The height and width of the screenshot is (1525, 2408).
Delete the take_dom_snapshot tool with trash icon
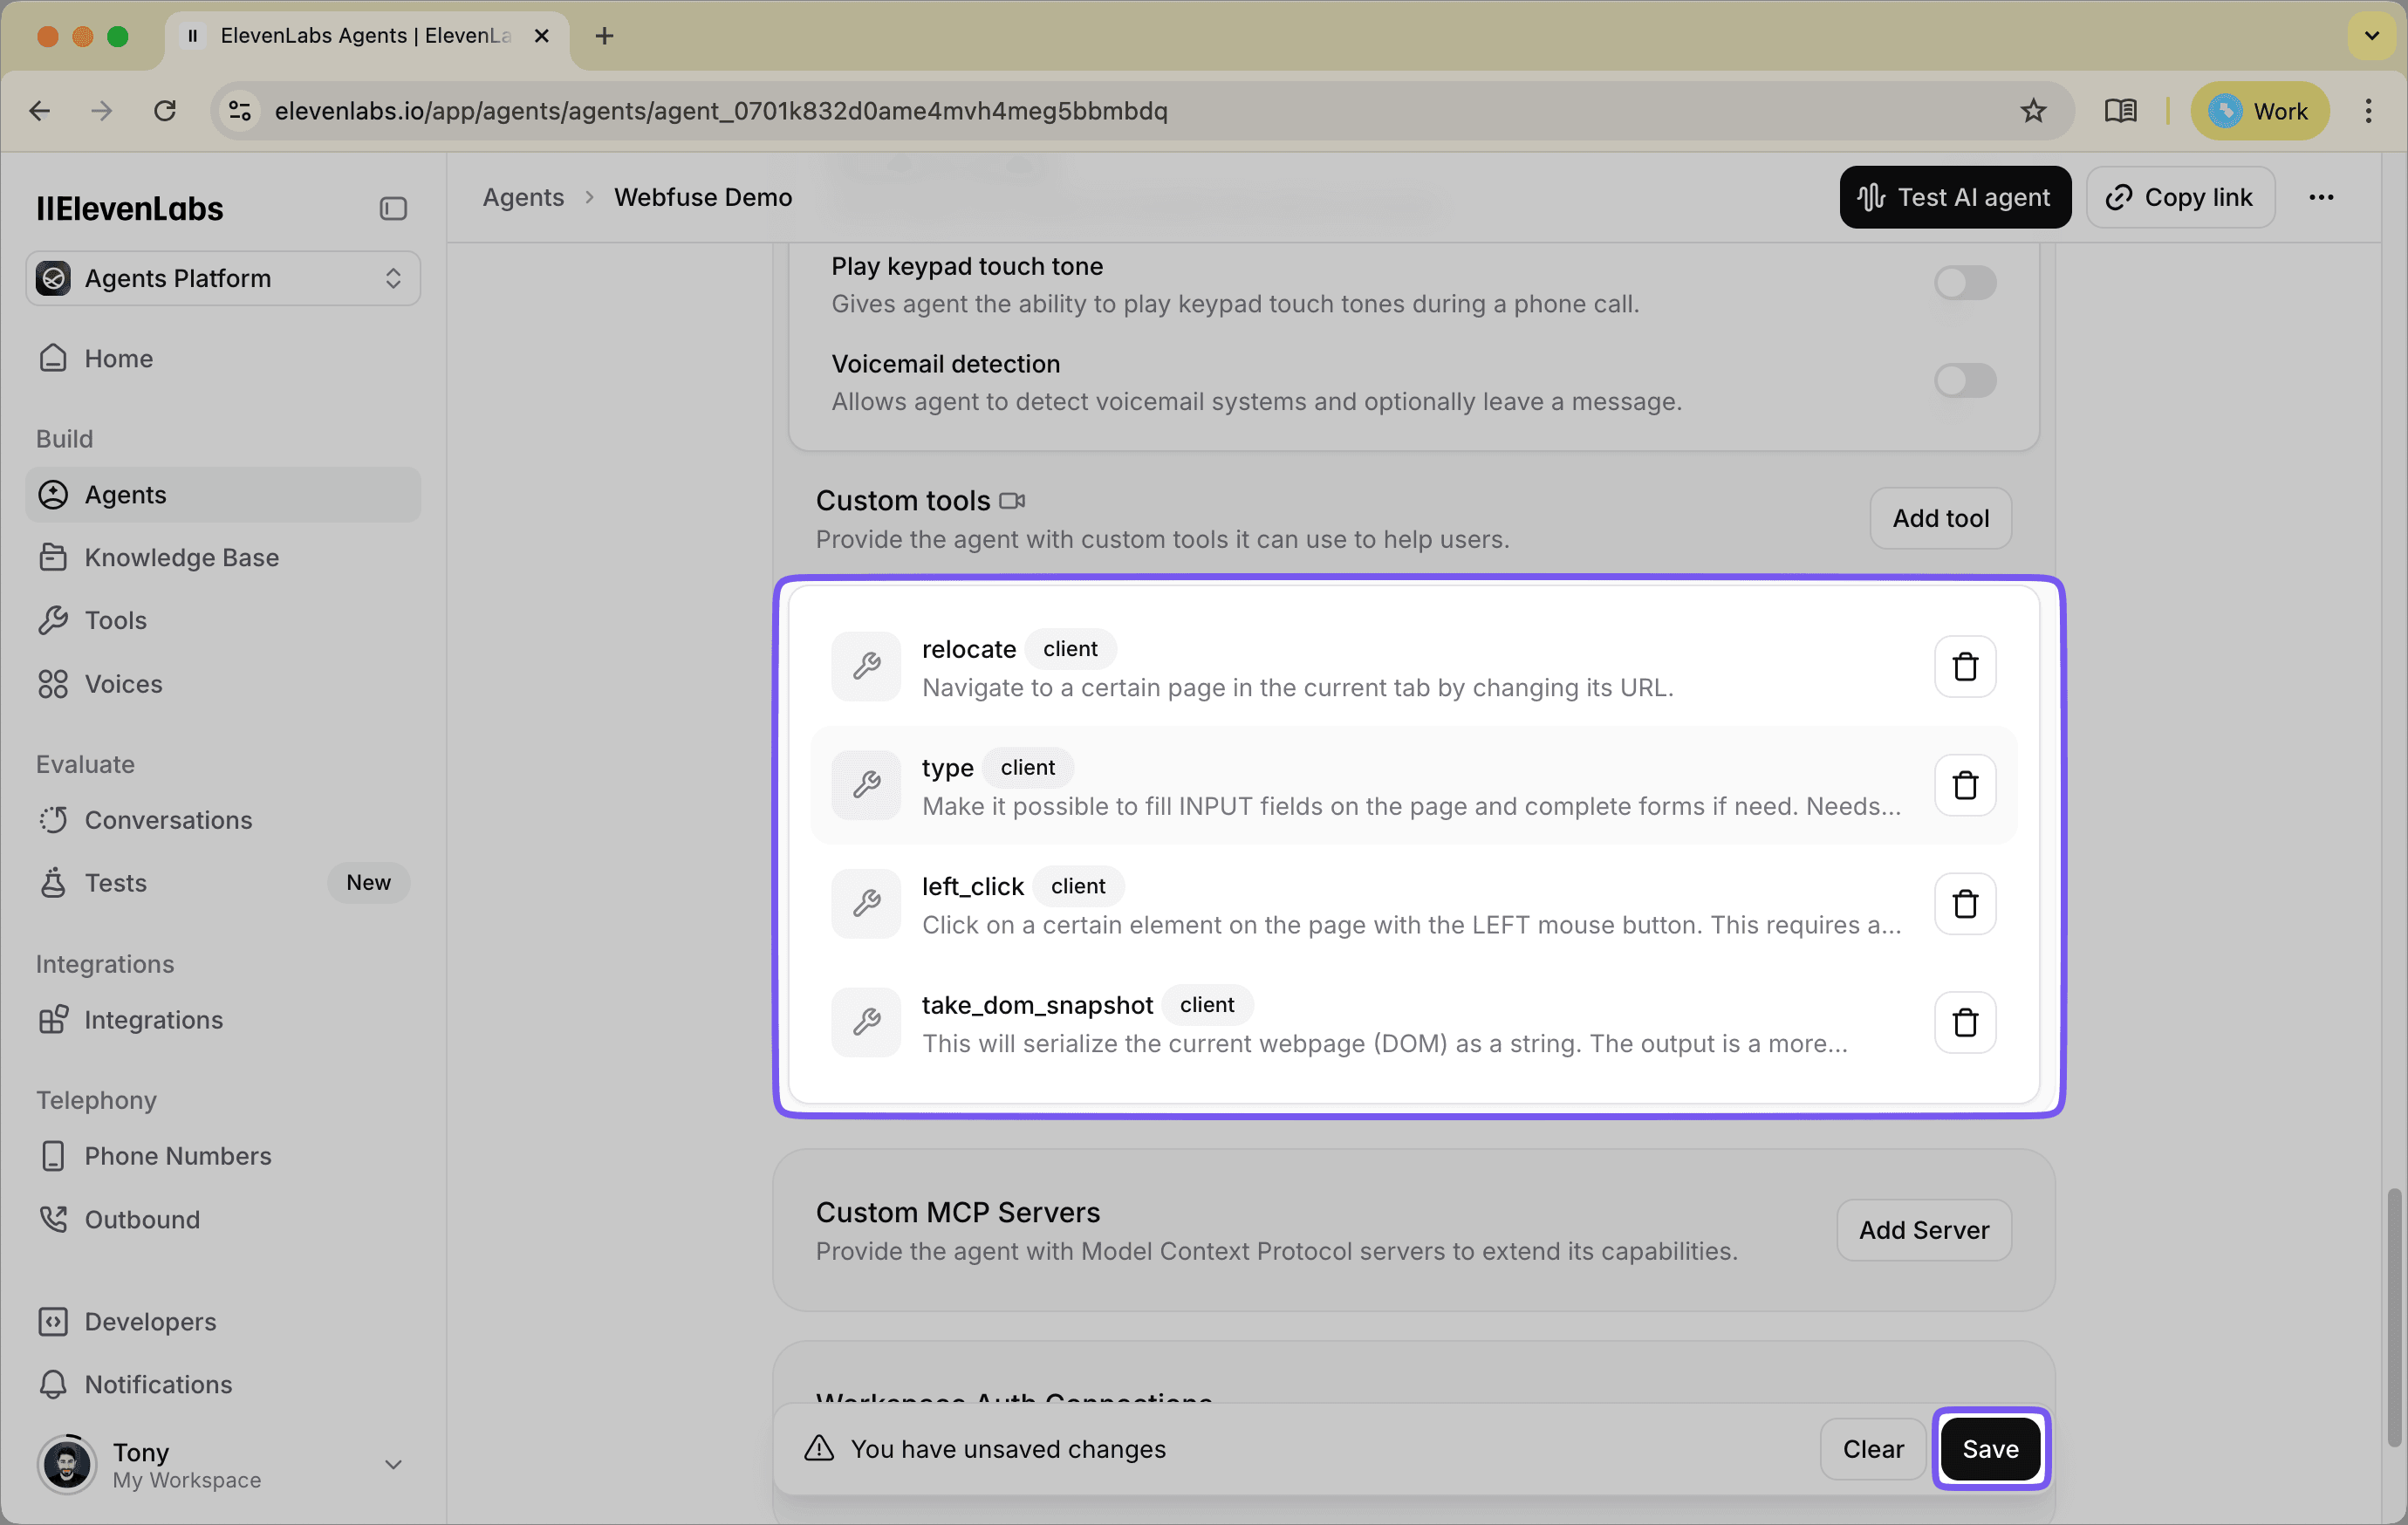(1964, 1022)
